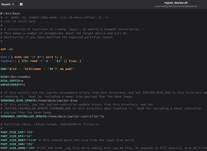Click the PART_SIZE_EFI="64" line
The width and height of the screenshot is (207, 151).
(x=16, y=136)
